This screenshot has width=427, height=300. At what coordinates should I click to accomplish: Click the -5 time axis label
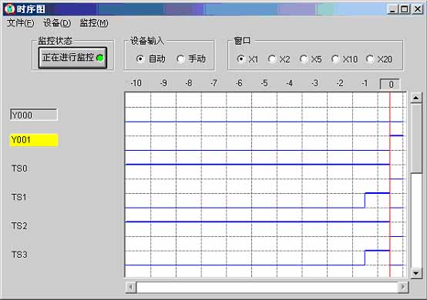(x=264, y=83)
